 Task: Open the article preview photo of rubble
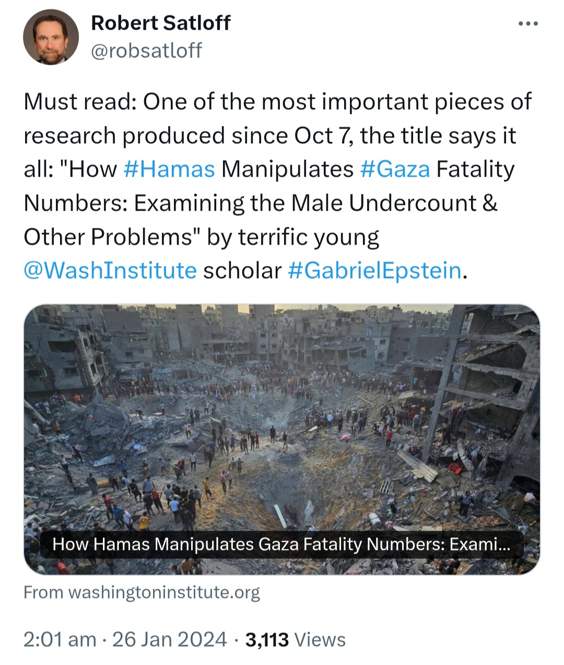(282, 418)
